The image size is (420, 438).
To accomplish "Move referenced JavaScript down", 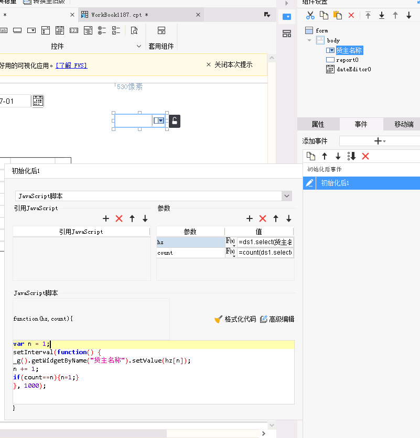I will 145,218.
